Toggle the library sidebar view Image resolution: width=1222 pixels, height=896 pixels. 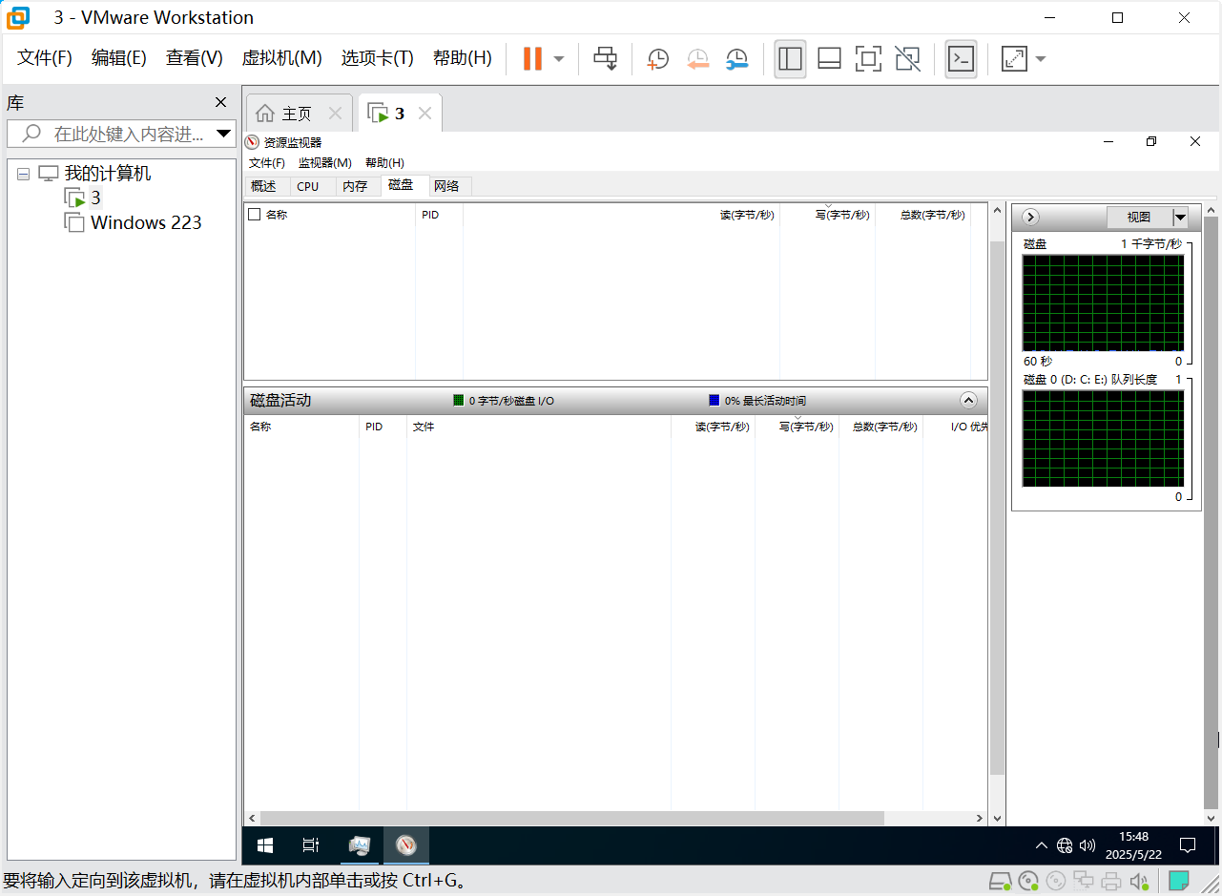[x=790, y=58]
